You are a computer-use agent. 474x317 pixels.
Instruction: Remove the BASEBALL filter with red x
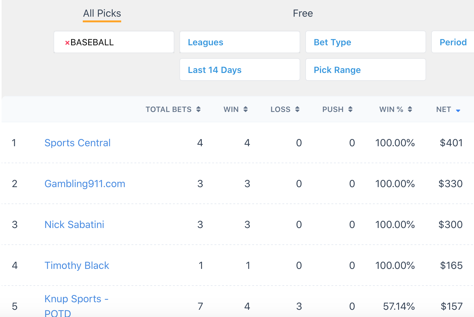tap(67, 43)
